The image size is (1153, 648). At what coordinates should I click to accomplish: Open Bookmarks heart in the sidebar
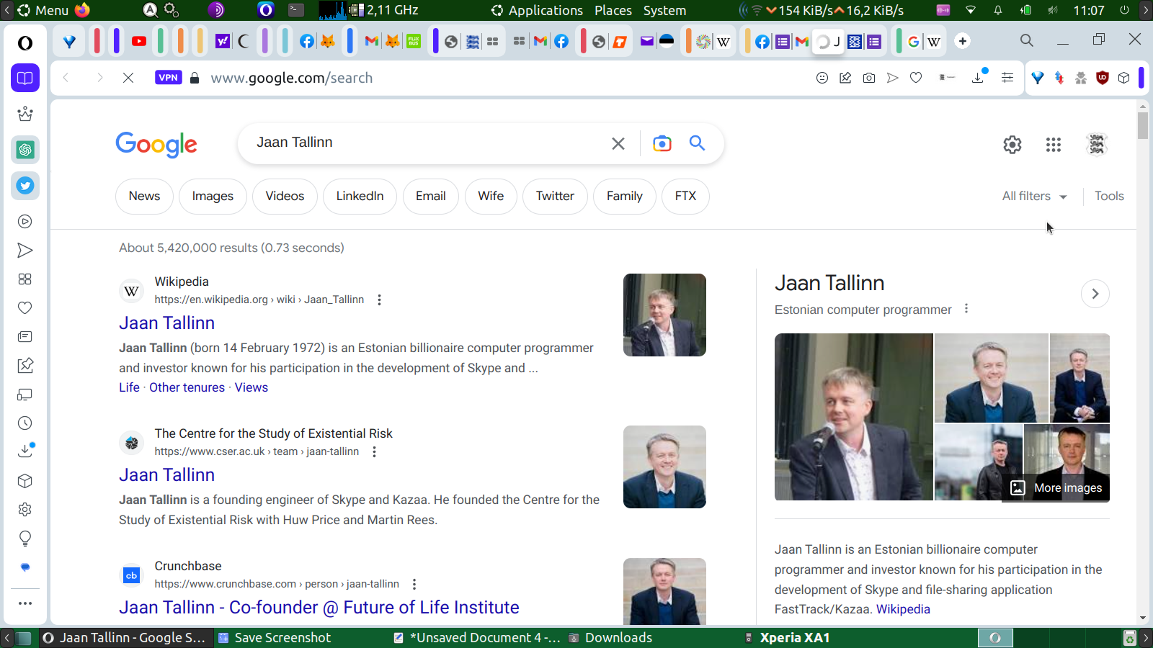tap(25, 308)
